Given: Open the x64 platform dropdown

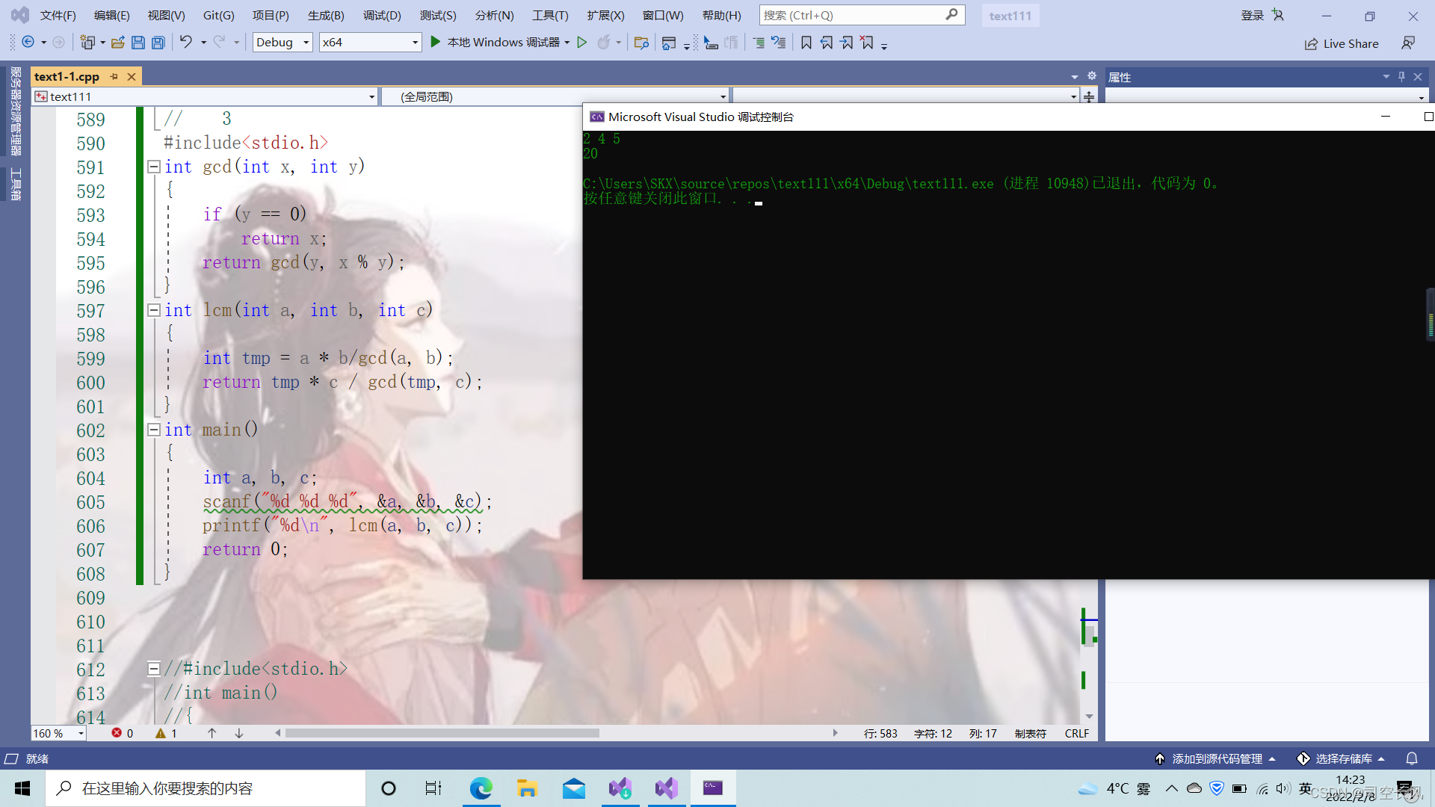Looking at the screenshot, I should [x=370, y=43].
